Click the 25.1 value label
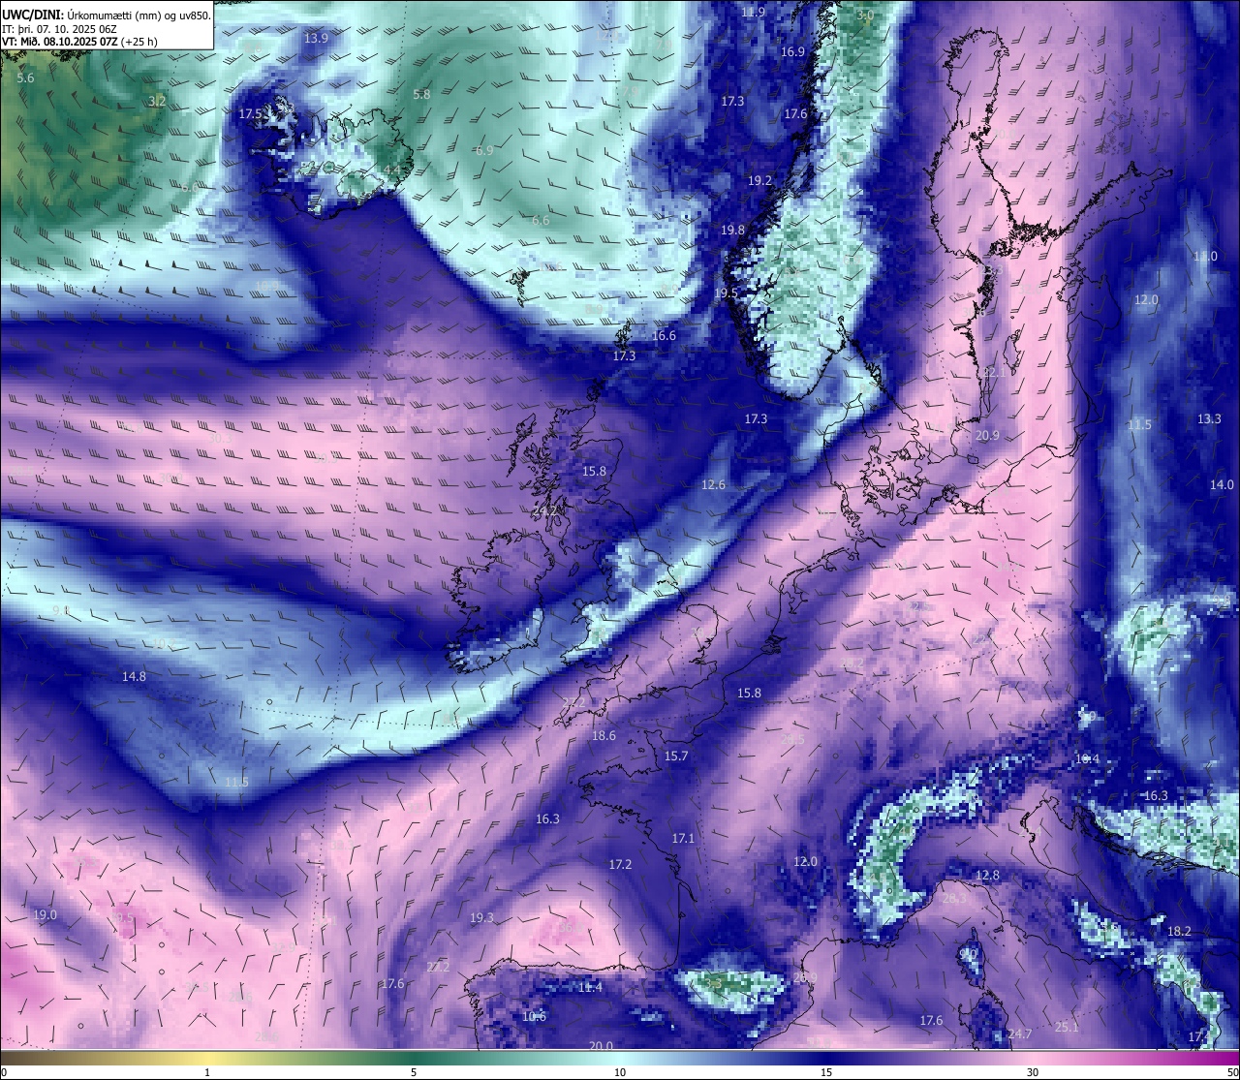 (1067, 1028)
